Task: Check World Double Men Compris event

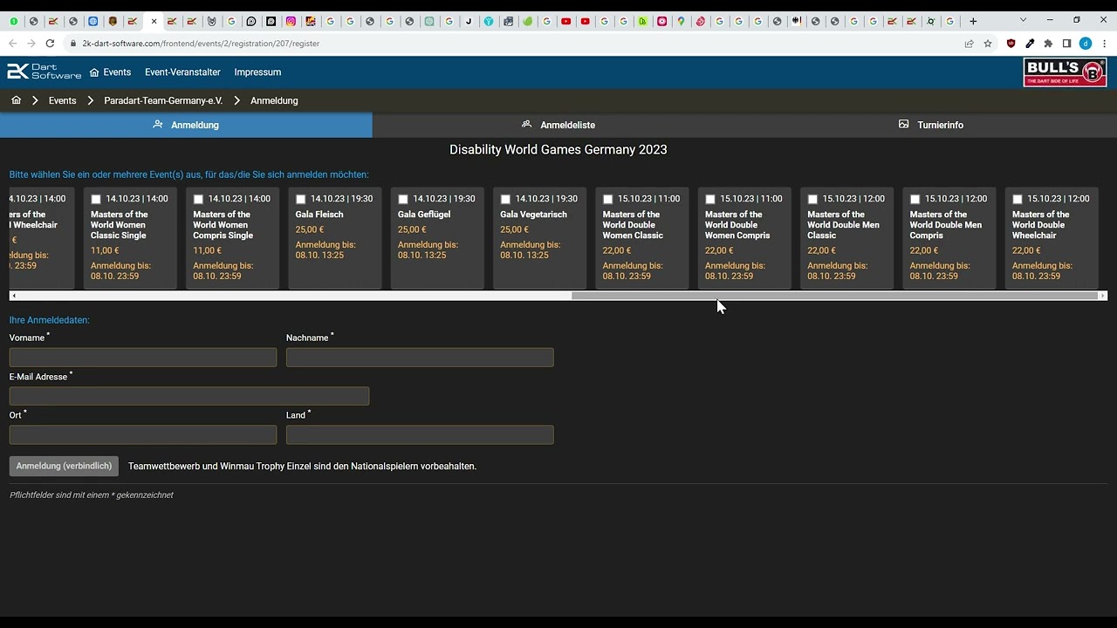Action: click(x=915, y=200)
